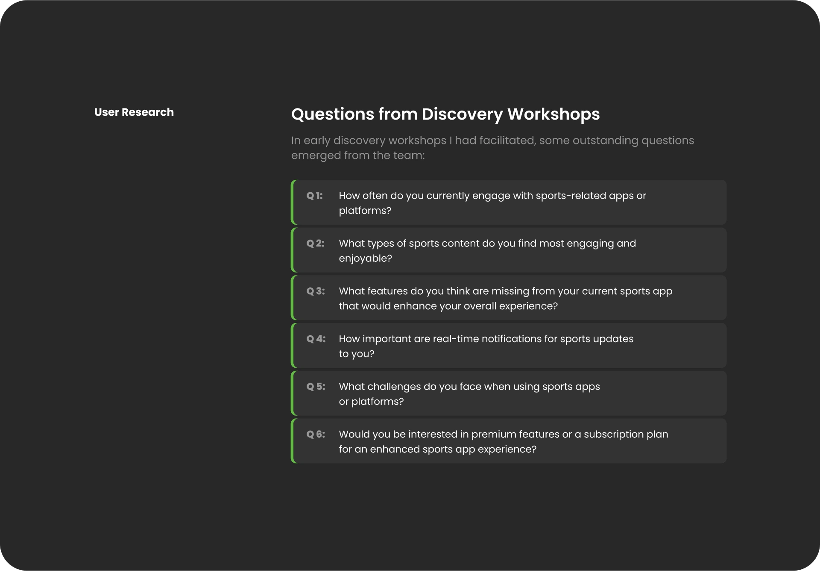The width and height of the screenshot is (820, 571).
Task: Click the Questions from Discovery Workshops heading
Action: point(445,114)
